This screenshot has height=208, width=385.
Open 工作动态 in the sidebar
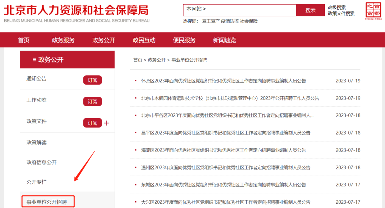(37, 100)
